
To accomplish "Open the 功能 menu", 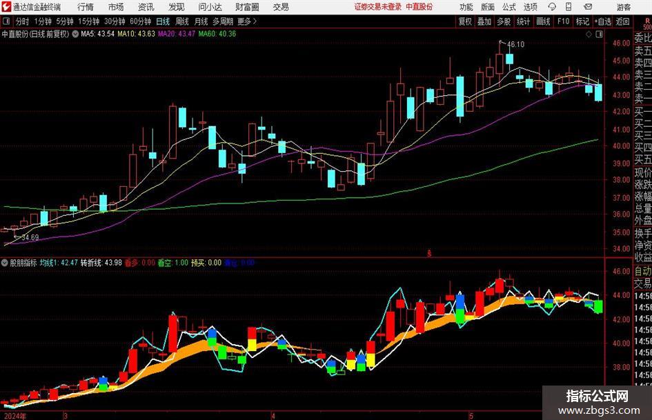I will tap(466, 7).
